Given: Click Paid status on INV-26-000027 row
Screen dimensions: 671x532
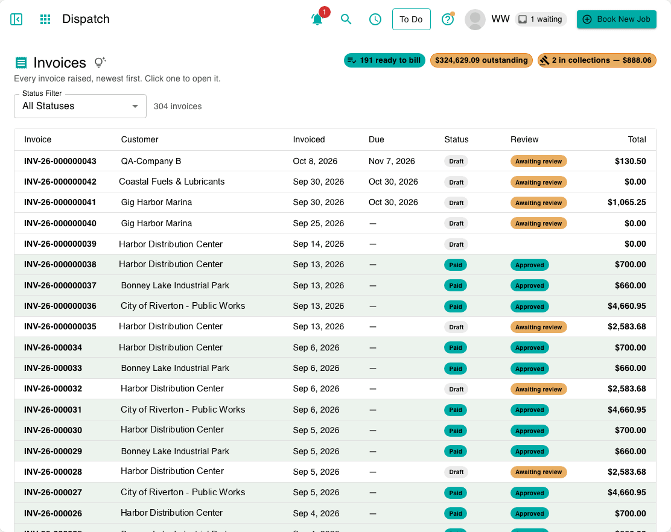Looking at the screenshot, I should 456,493.
